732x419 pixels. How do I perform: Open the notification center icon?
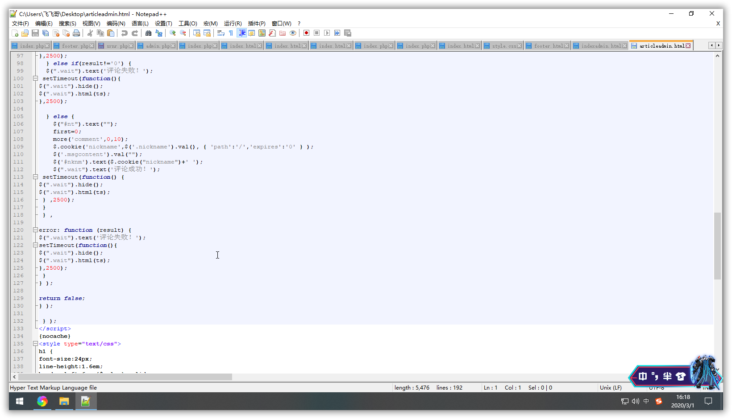[x=708, y=402]
